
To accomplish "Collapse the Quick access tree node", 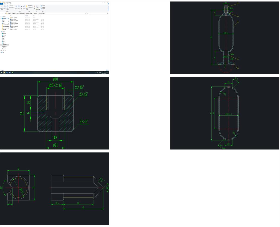I will pyautogui.click(x=1, y=17).
